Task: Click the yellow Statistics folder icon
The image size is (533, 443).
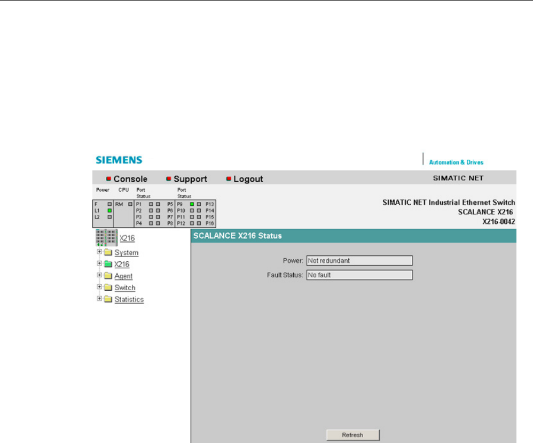Action: coord(108,299)
